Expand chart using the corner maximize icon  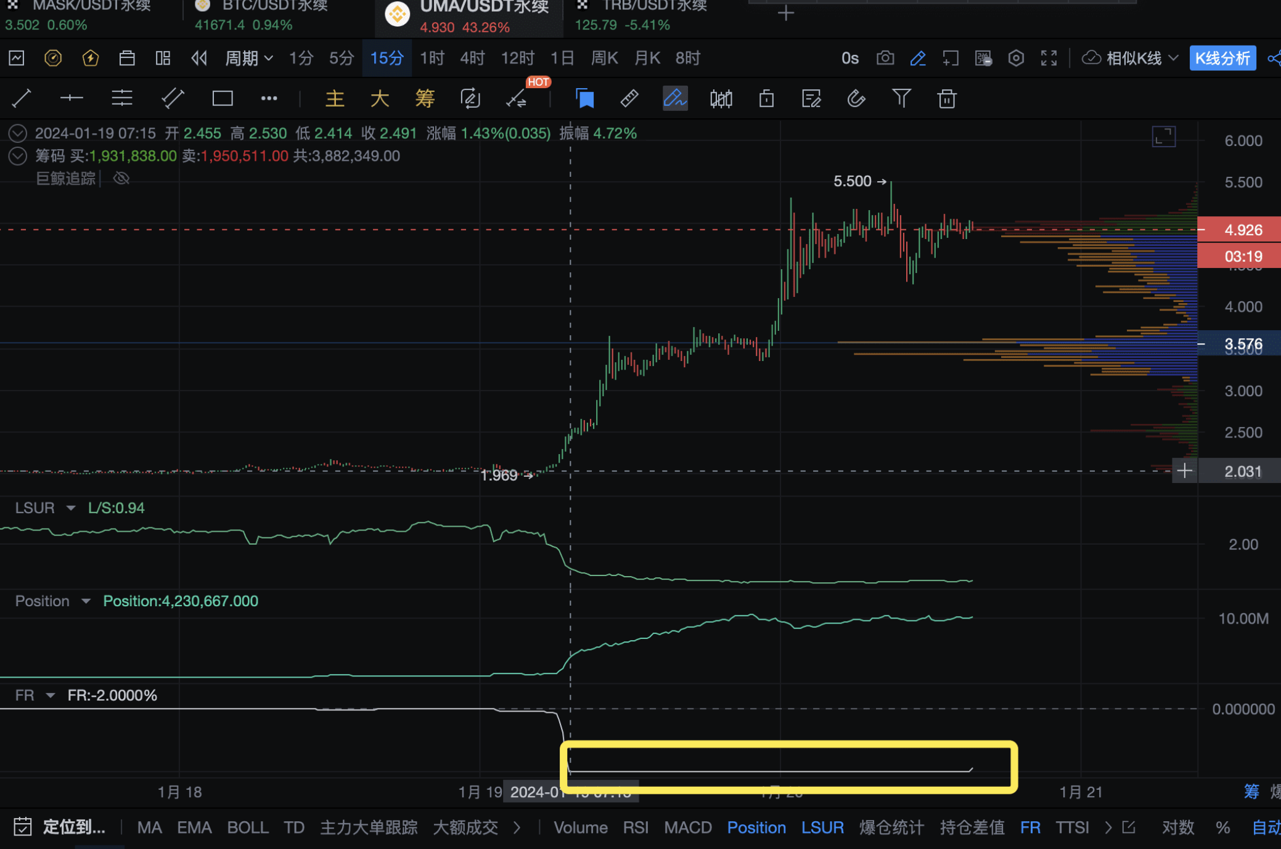[1164, 137]
